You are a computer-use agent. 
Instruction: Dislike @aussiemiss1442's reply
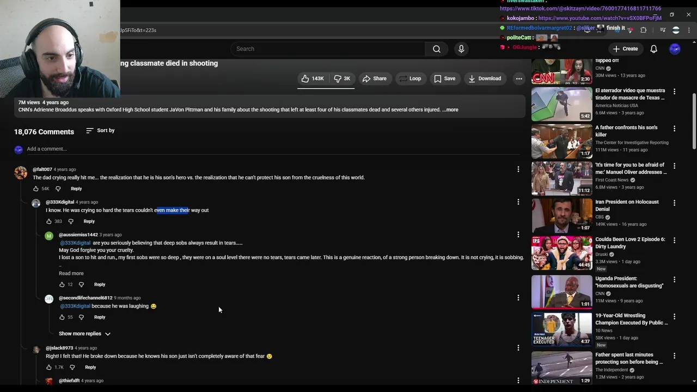tap(81, 285)
